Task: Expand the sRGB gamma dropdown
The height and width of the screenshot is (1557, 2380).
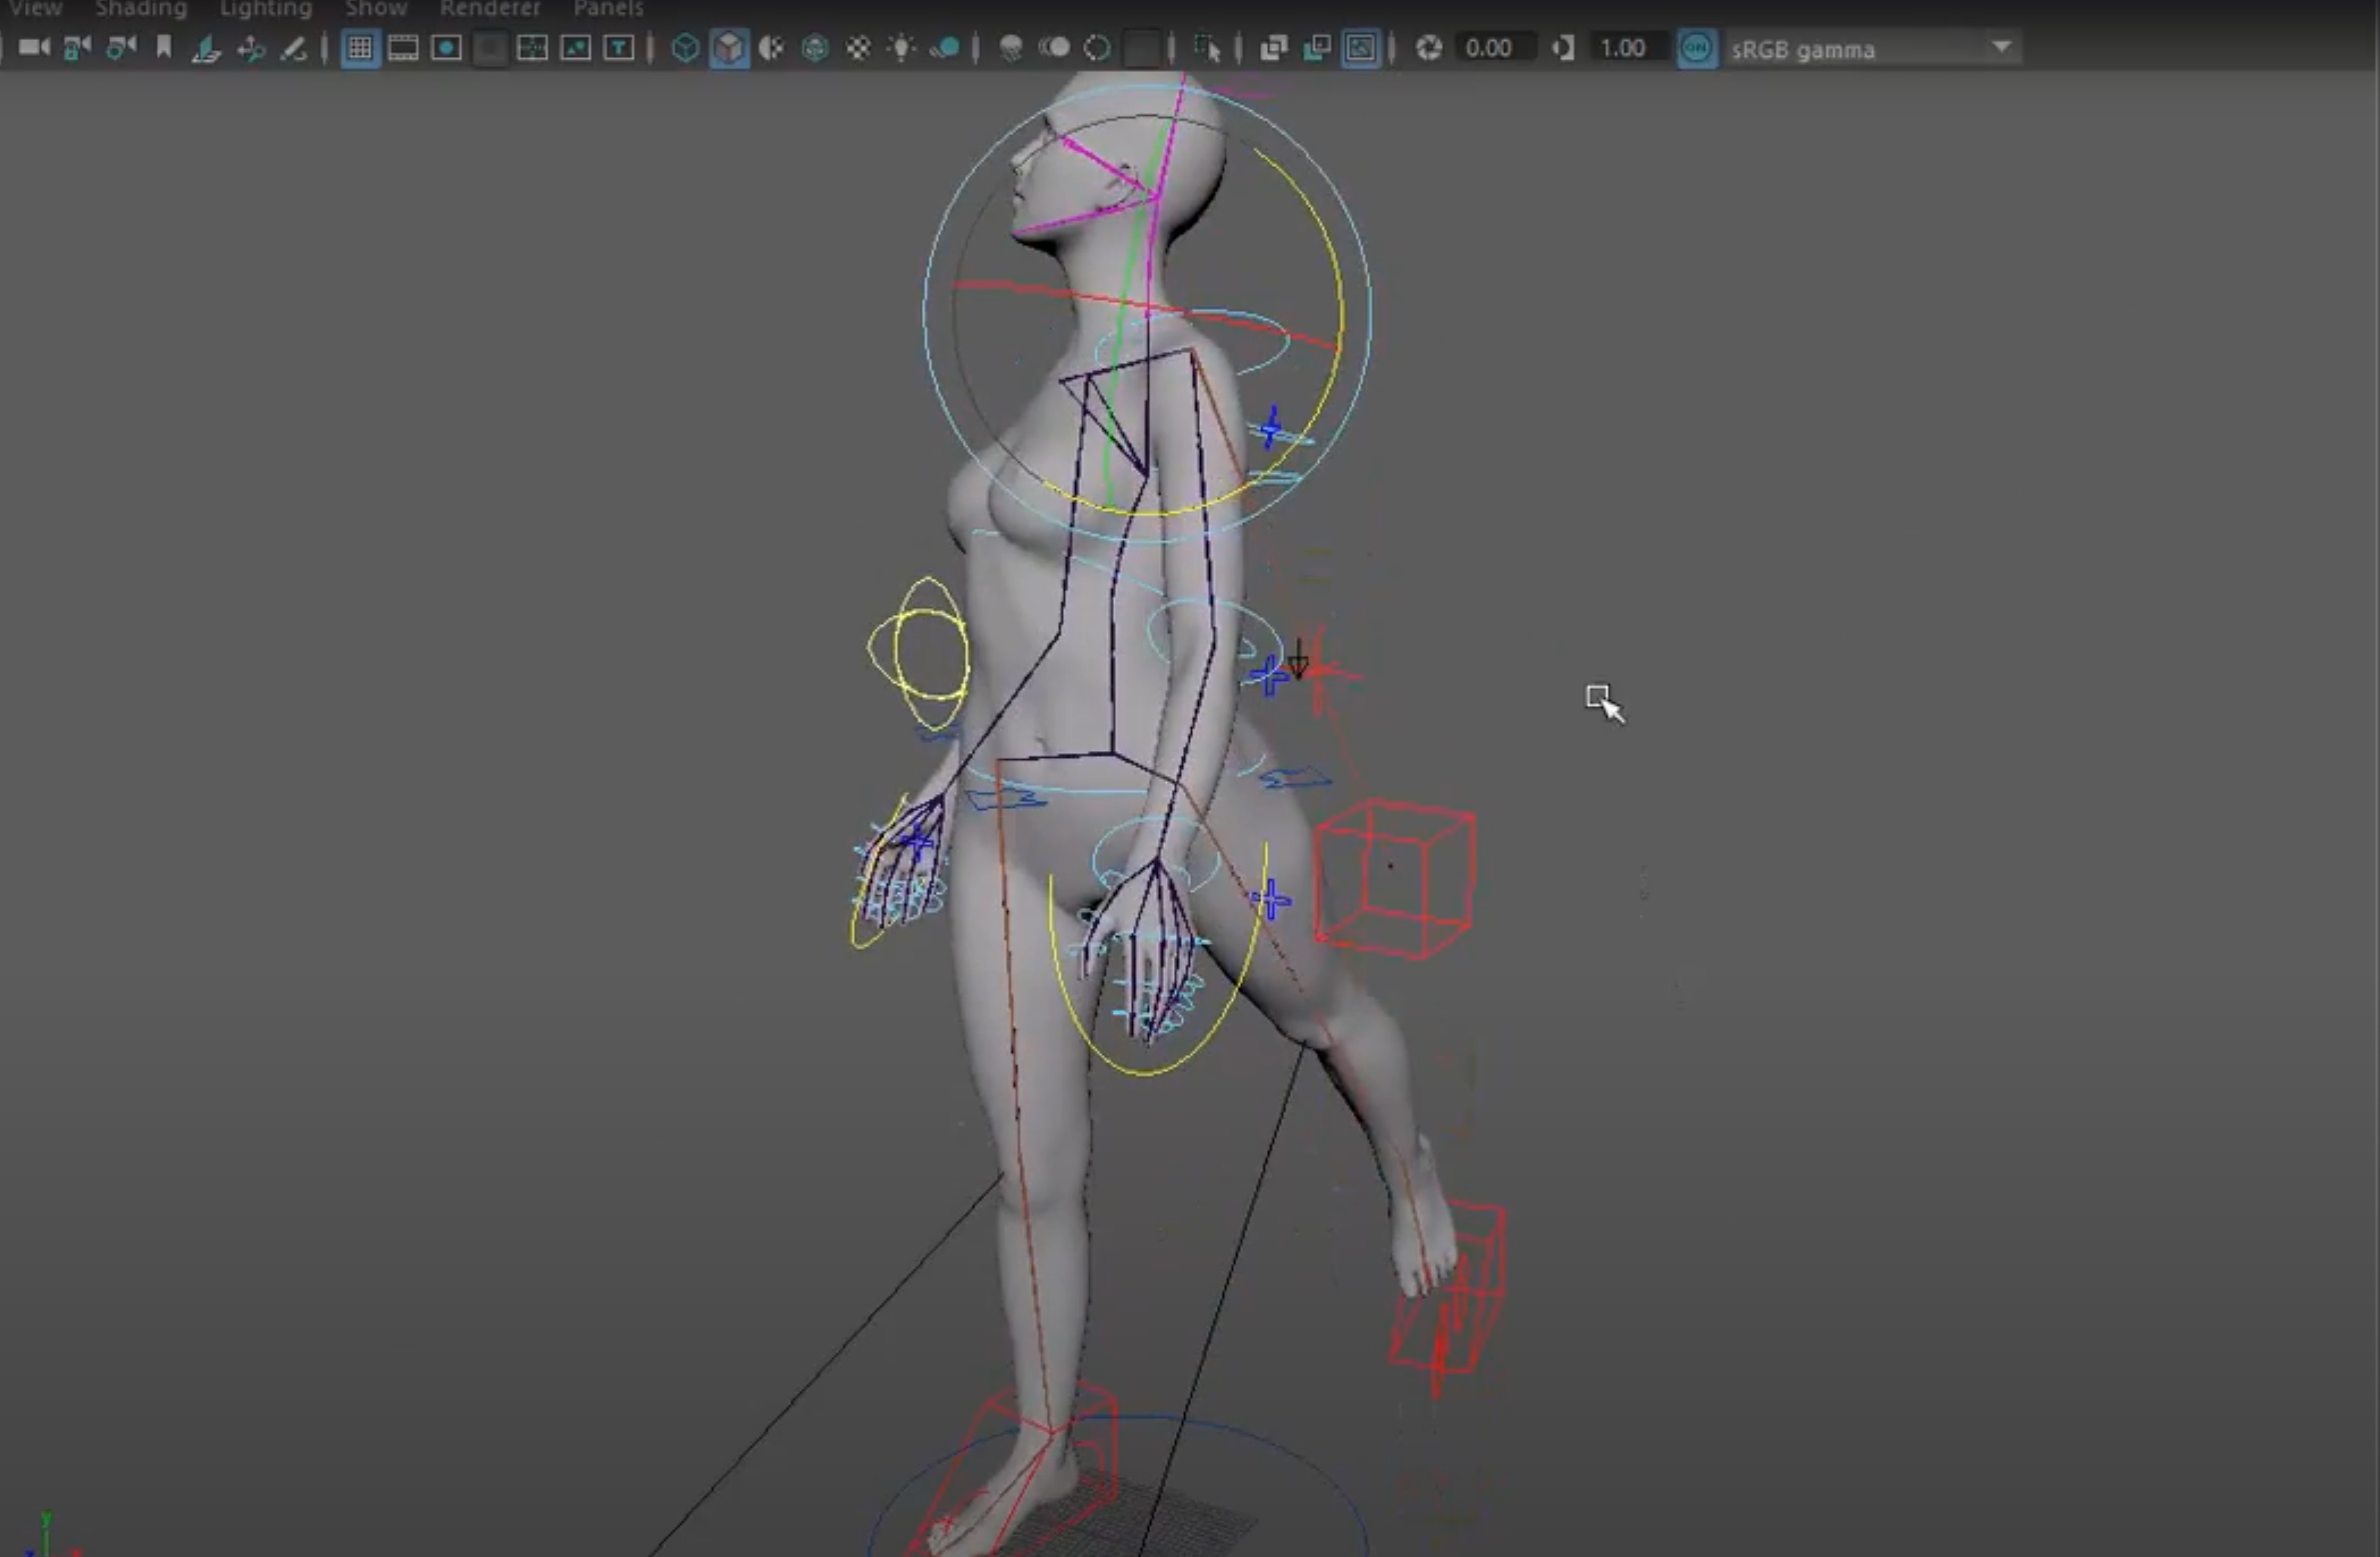Action: click(x=2001, y=48)
